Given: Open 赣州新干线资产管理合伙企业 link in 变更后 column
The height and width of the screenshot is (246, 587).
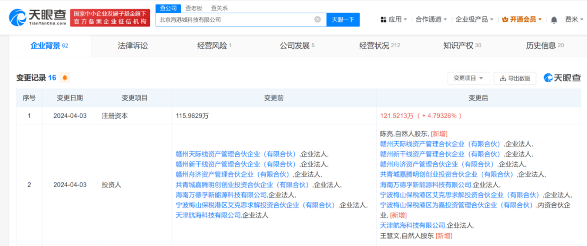Looking at the screenshot, I should [440, 154].
